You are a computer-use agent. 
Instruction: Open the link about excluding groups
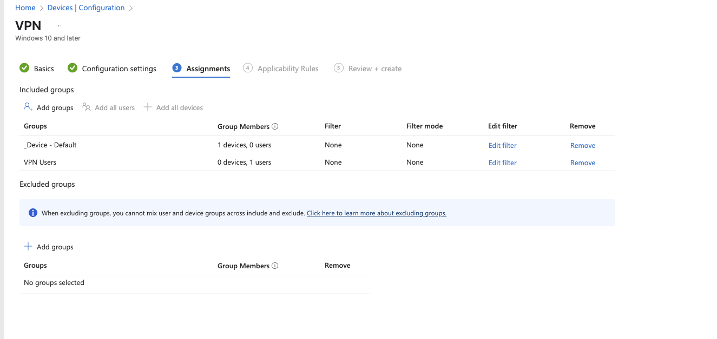(x=376, y=213)
